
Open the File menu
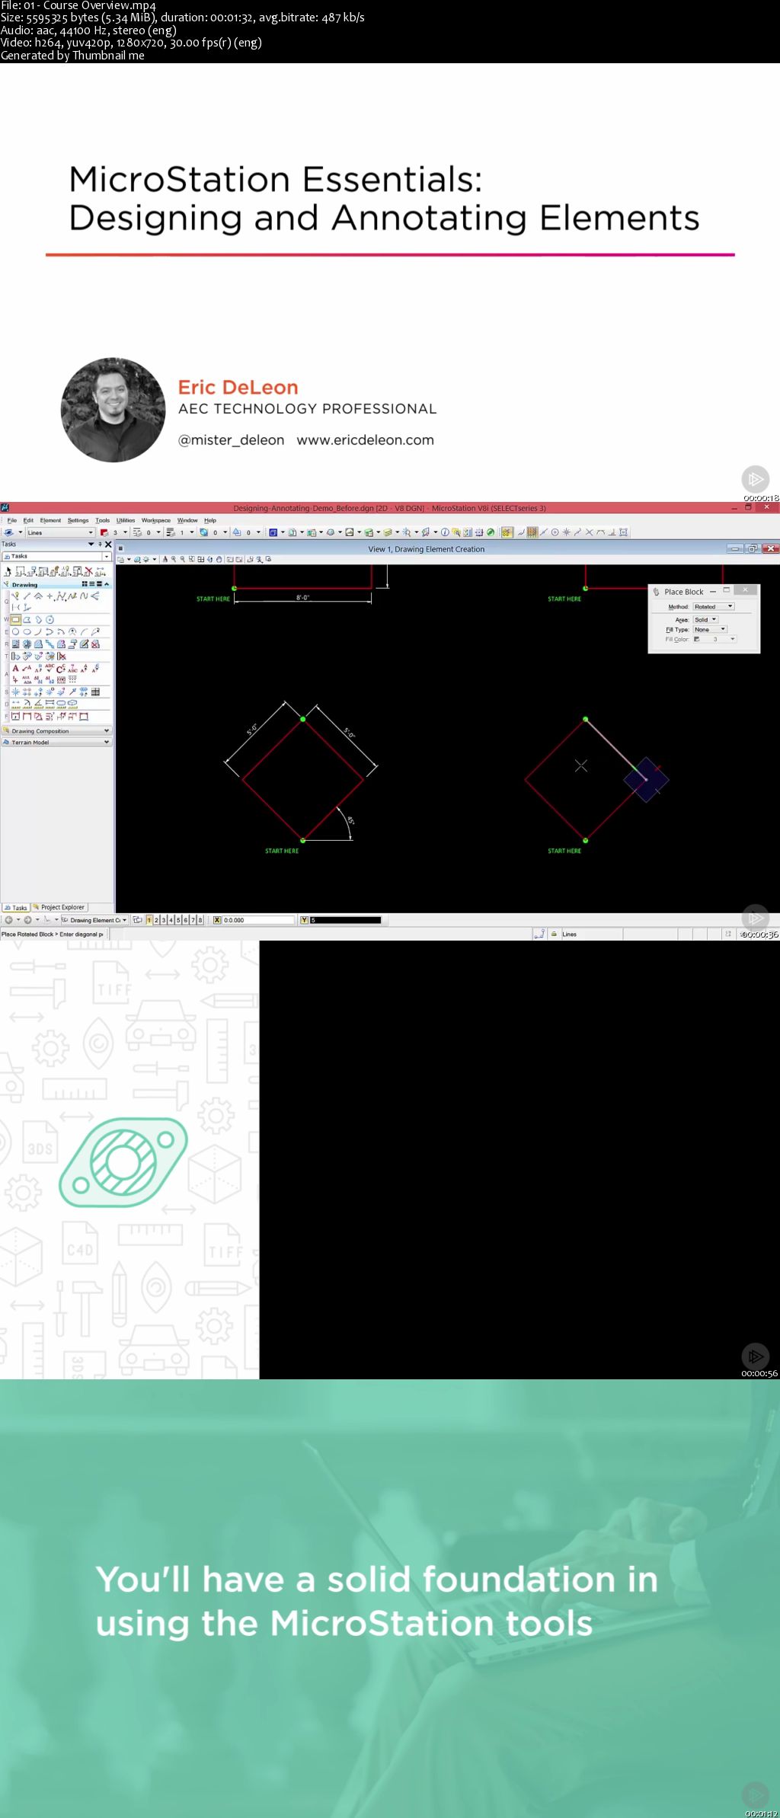(12, 520)
